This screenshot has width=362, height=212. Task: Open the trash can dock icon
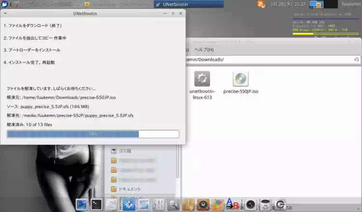[265, 205]
